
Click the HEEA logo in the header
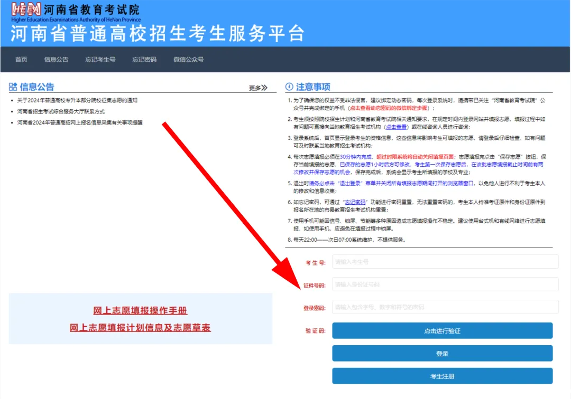(x=26, y=10)
